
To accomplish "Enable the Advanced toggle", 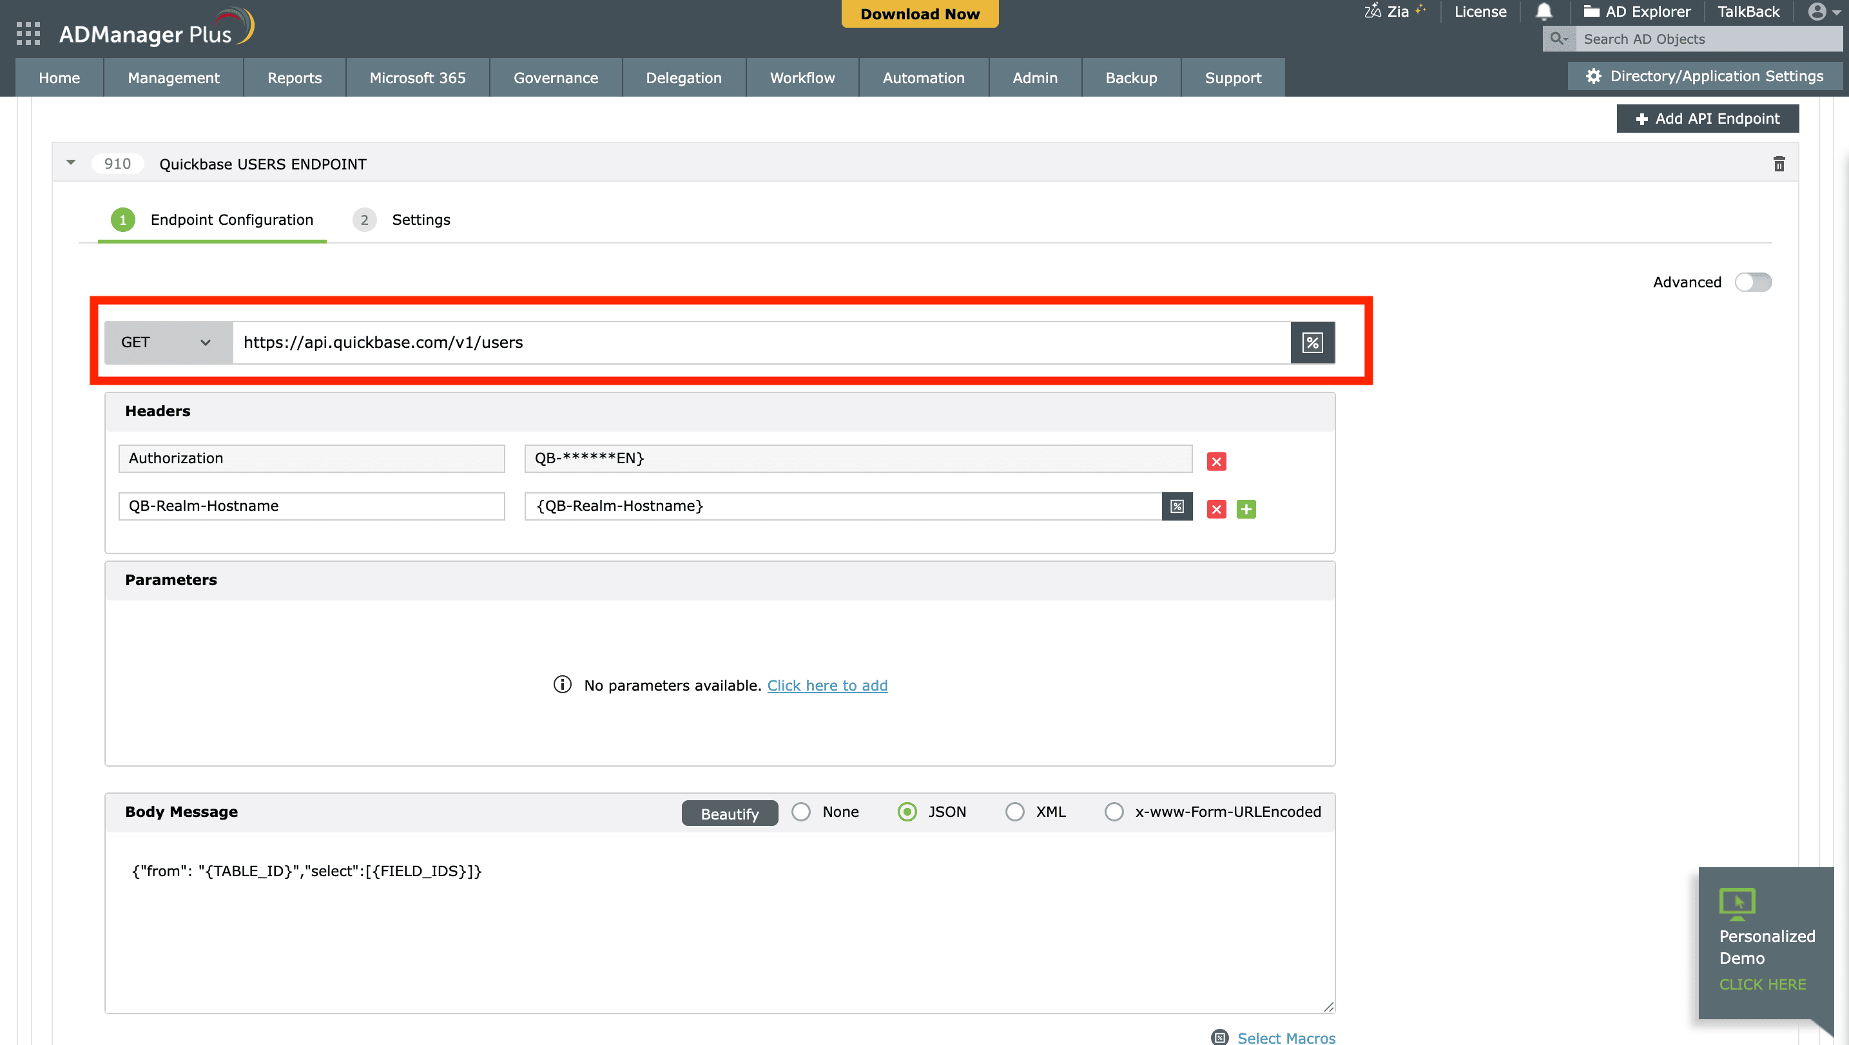I will 1753,282.
